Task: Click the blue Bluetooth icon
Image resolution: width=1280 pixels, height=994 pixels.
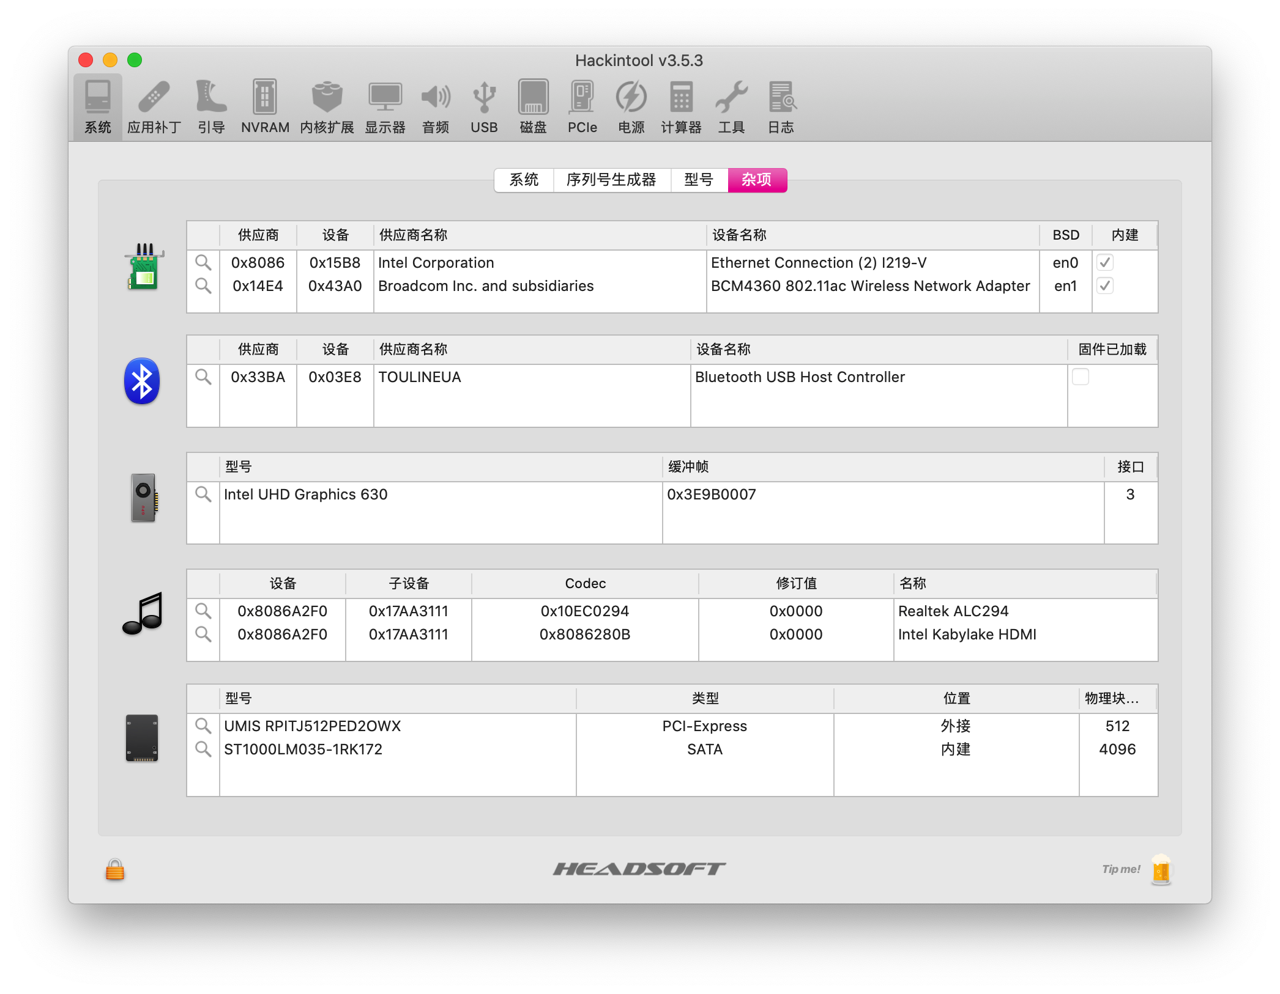Action: [142, 381]
